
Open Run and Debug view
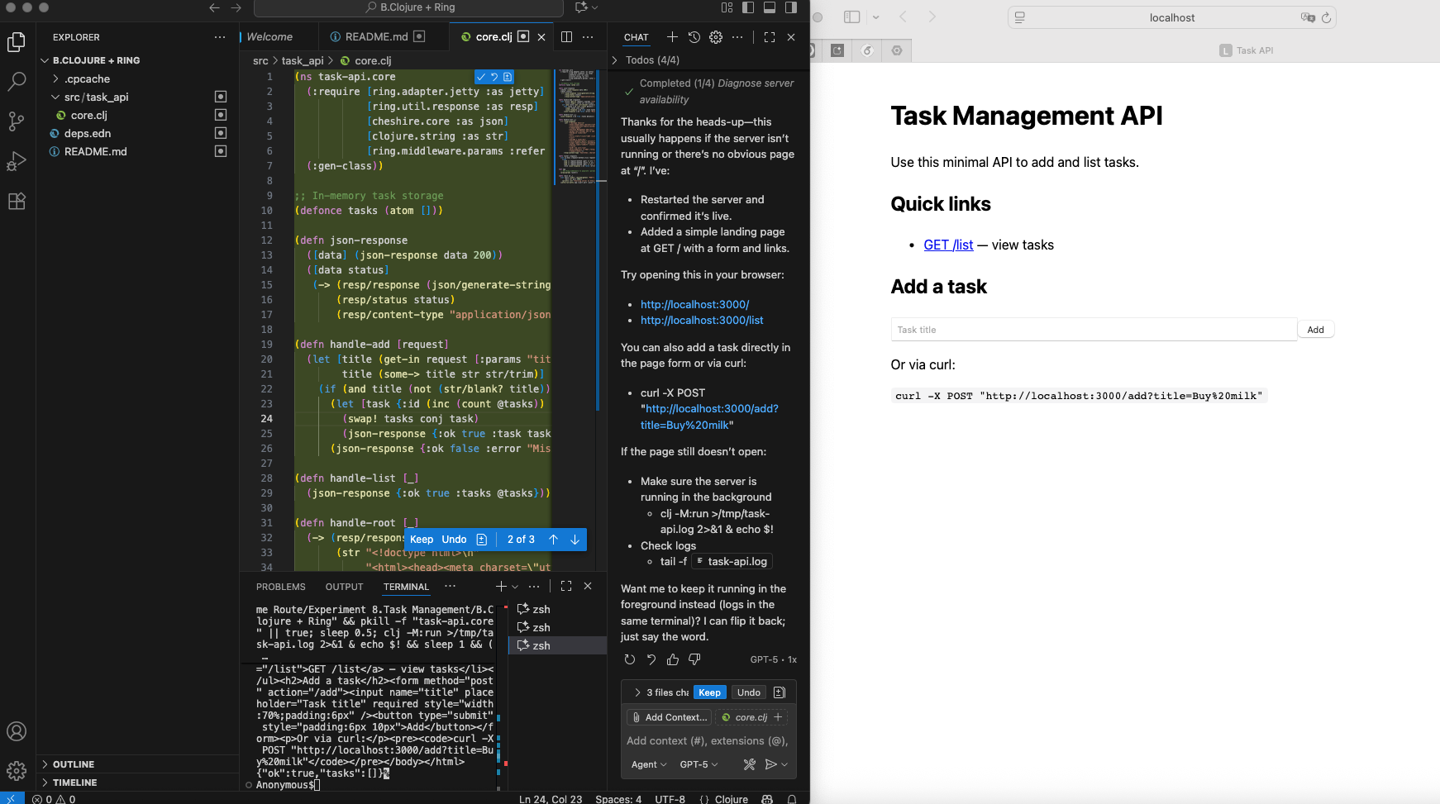click(17, 161)
